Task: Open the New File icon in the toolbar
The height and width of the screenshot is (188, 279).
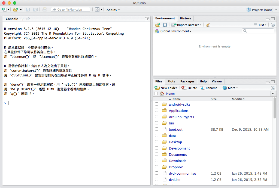Action: [x=4, y=9]
